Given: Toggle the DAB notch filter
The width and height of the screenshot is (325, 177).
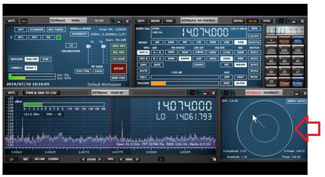Looking at the screenshot, I should click(x=45, y=59).
